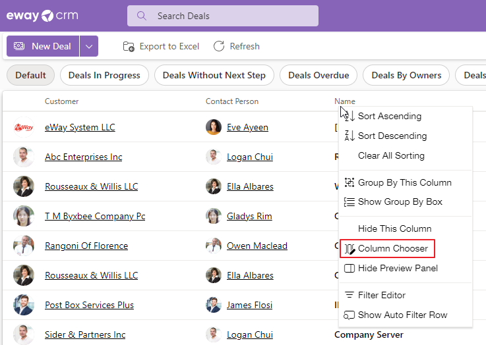
Task: Click the Sort Descending Z-A icon
Action: tap(349, 136)
